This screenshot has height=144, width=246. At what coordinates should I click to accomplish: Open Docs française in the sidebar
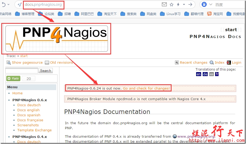pos(30,120)
